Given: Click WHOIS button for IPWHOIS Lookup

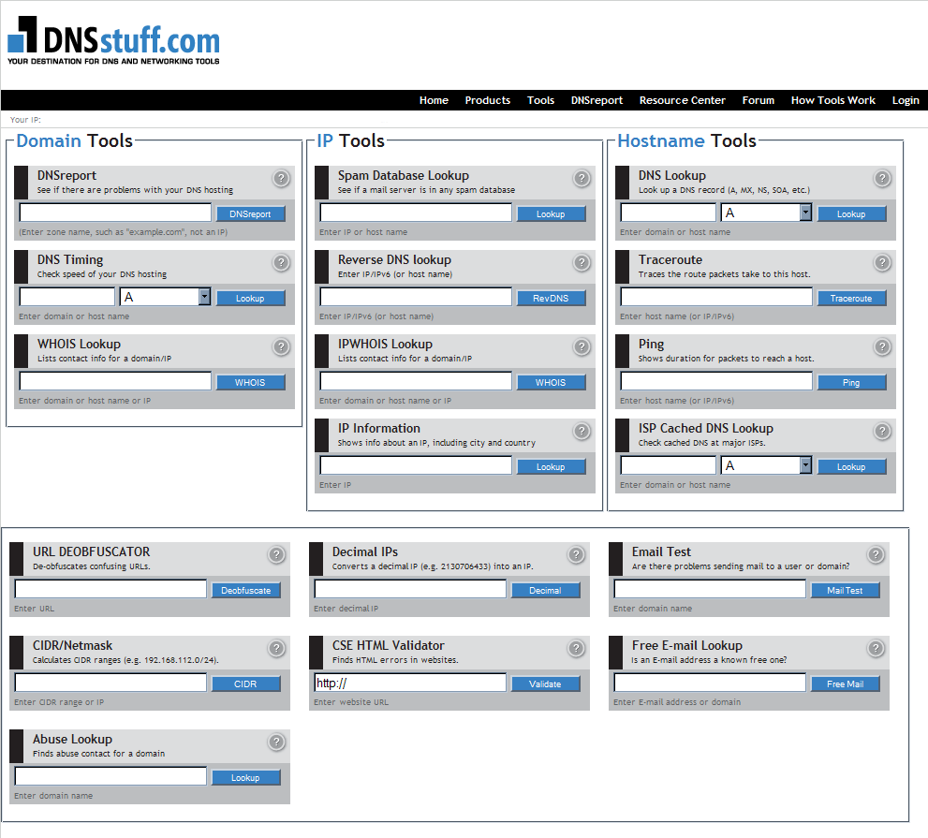Looking at the screenshot, I should point(551,382).
